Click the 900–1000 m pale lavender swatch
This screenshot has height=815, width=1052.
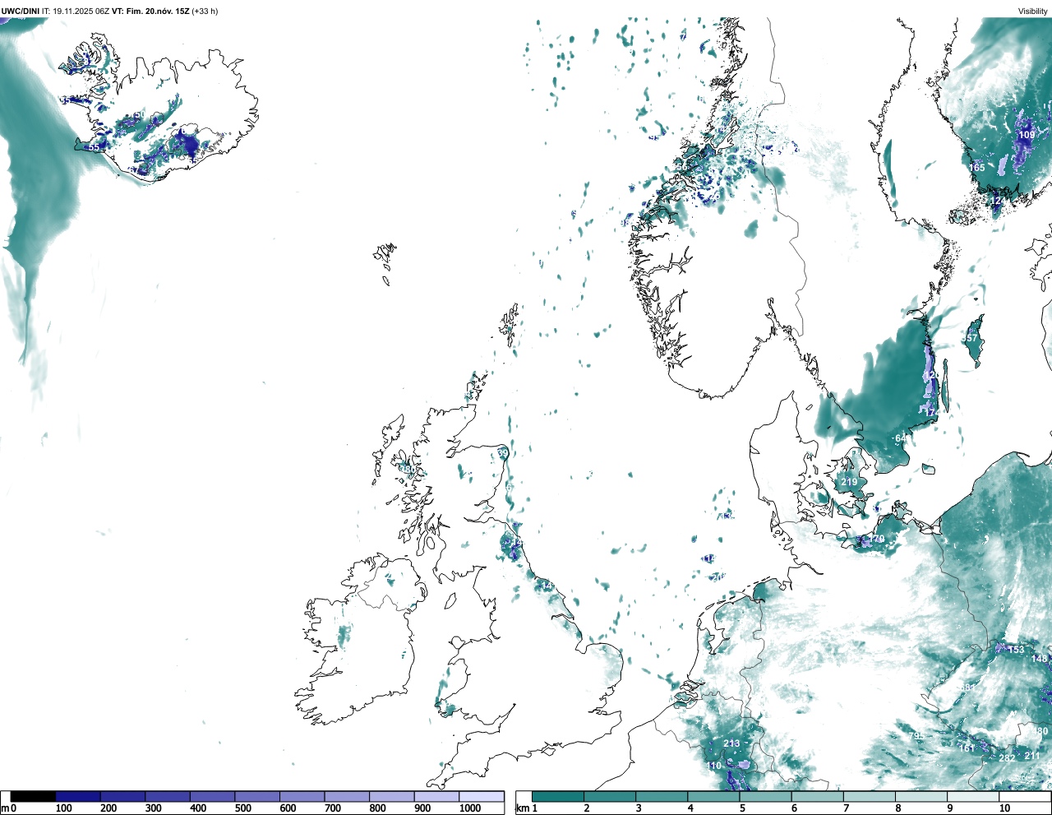pos(436,796)
